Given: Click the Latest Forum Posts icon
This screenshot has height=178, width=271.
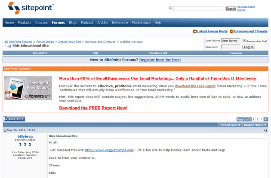Looking at the screenshot, I should tap(195, 31).
